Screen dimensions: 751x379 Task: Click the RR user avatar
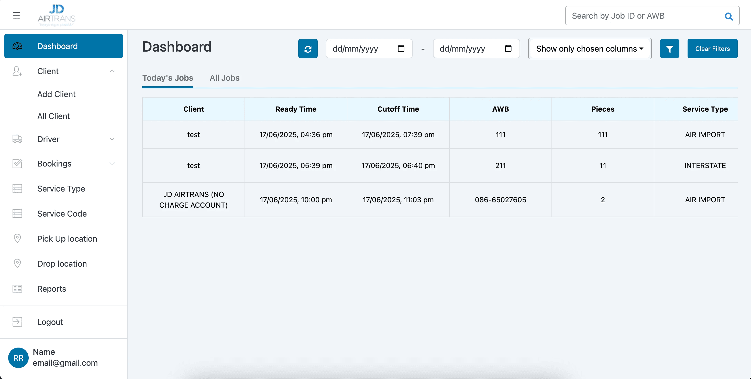click(x=18, y=358)
